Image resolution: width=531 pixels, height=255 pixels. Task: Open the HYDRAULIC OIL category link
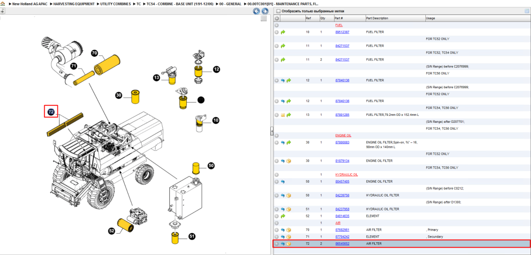click(346, 175)
